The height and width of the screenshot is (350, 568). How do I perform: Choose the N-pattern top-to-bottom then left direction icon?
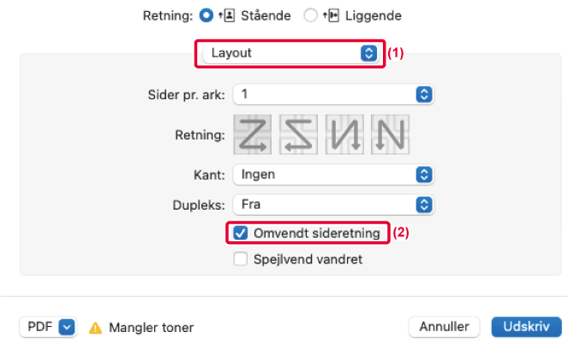tap(391, 135)
